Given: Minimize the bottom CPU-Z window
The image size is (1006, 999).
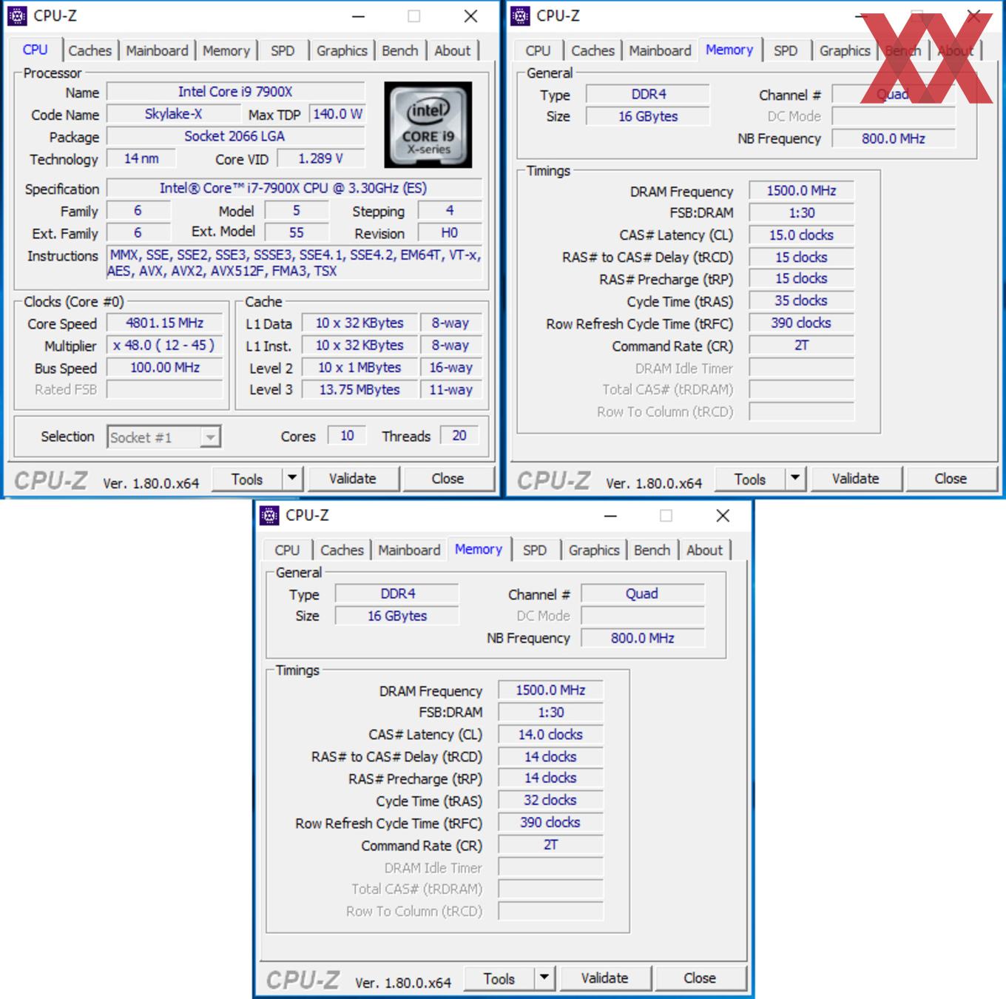Looking at the screenshot, I should [x=610, y=516].
